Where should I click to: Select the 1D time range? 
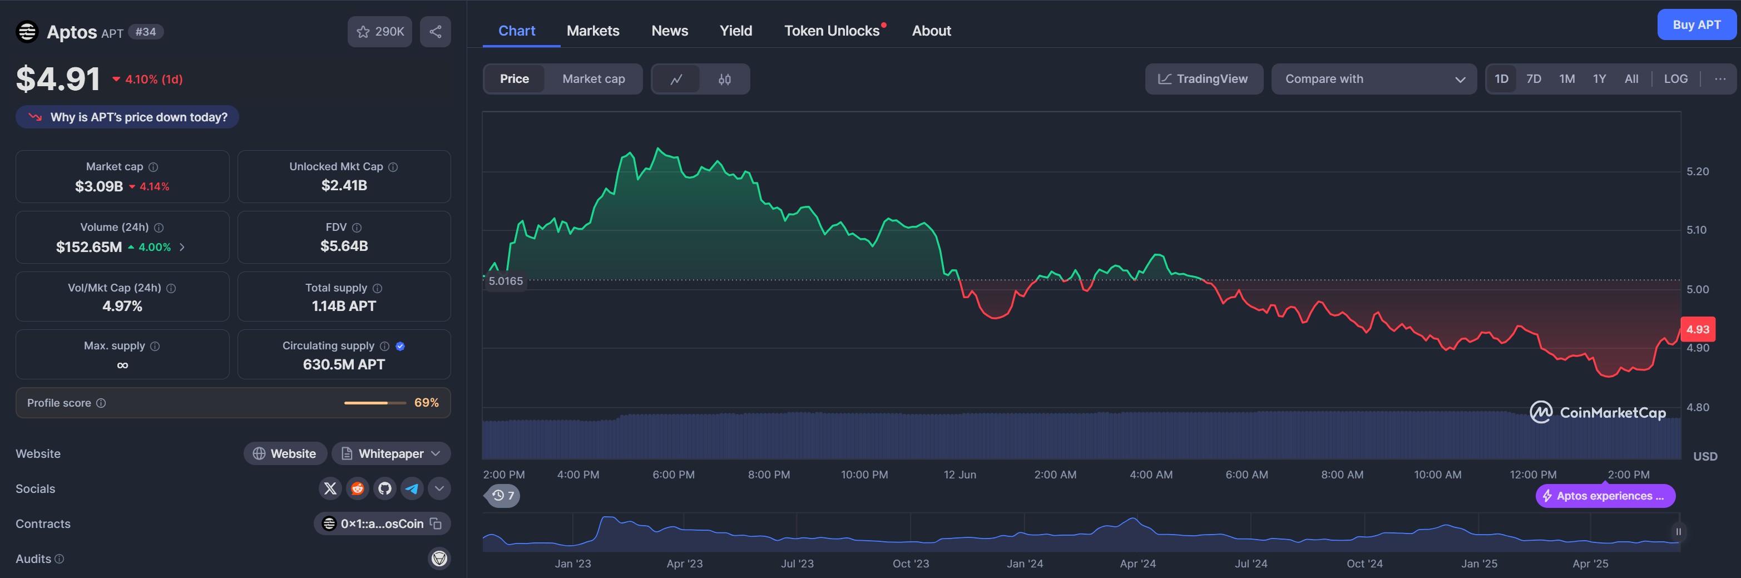[x=1501, y=79]
